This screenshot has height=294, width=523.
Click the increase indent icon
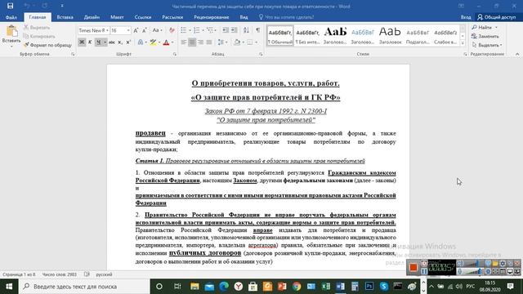coord(235,30)
